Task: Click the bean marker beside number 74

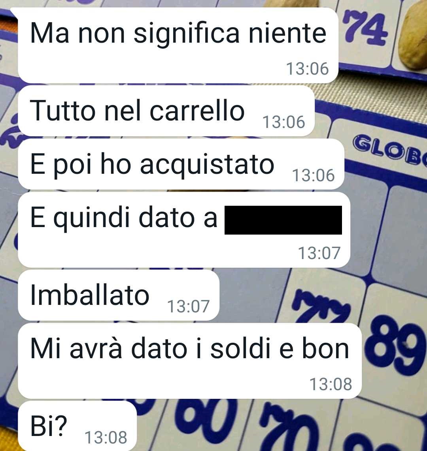Action: coord(413,36)
